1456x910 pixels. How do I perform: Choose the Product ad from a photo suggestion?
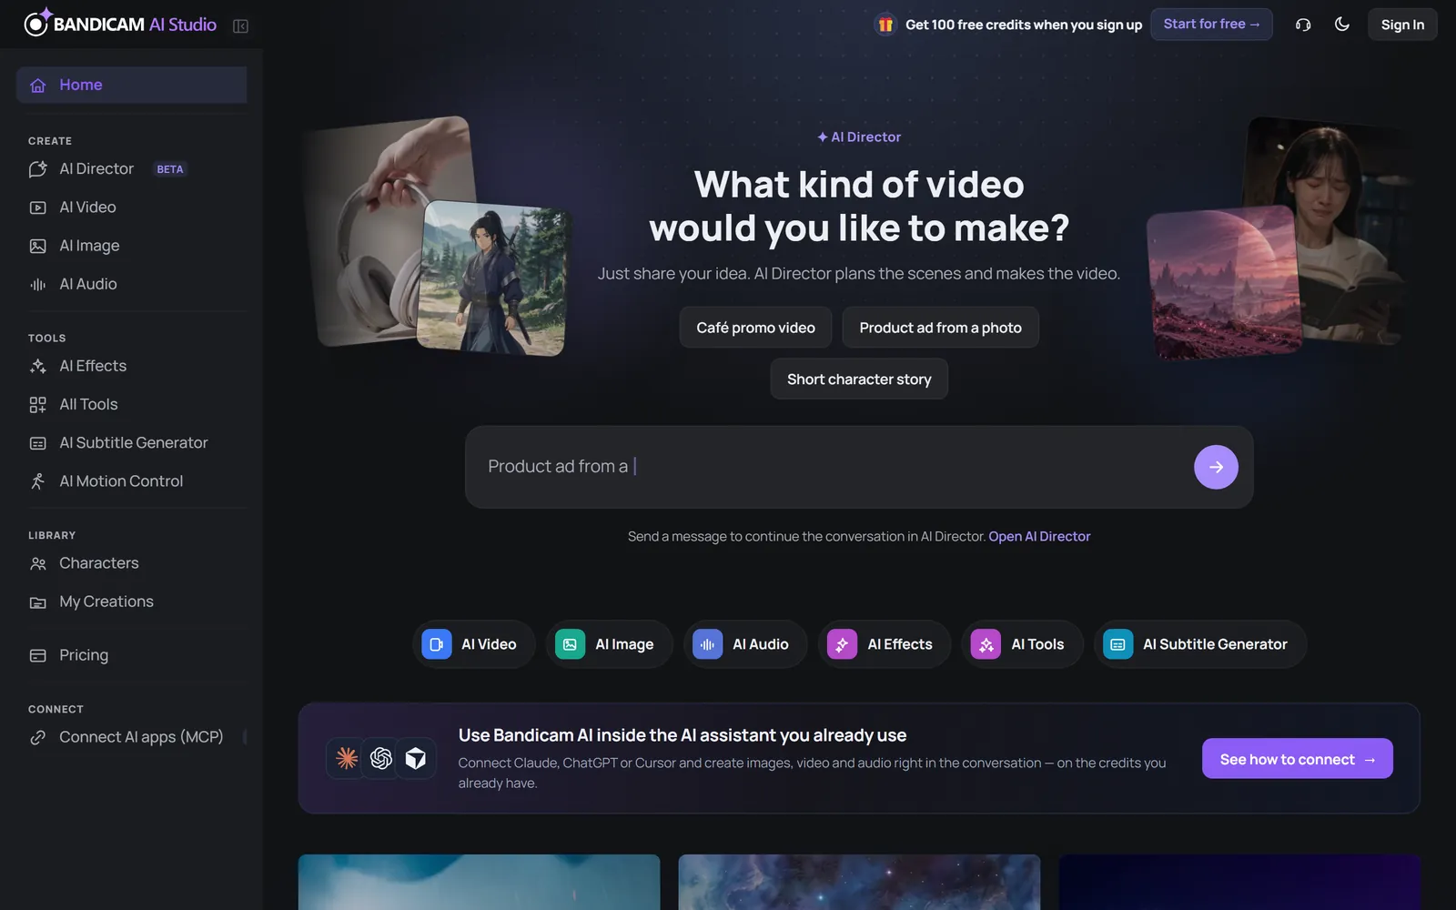[x=940, y=328]
